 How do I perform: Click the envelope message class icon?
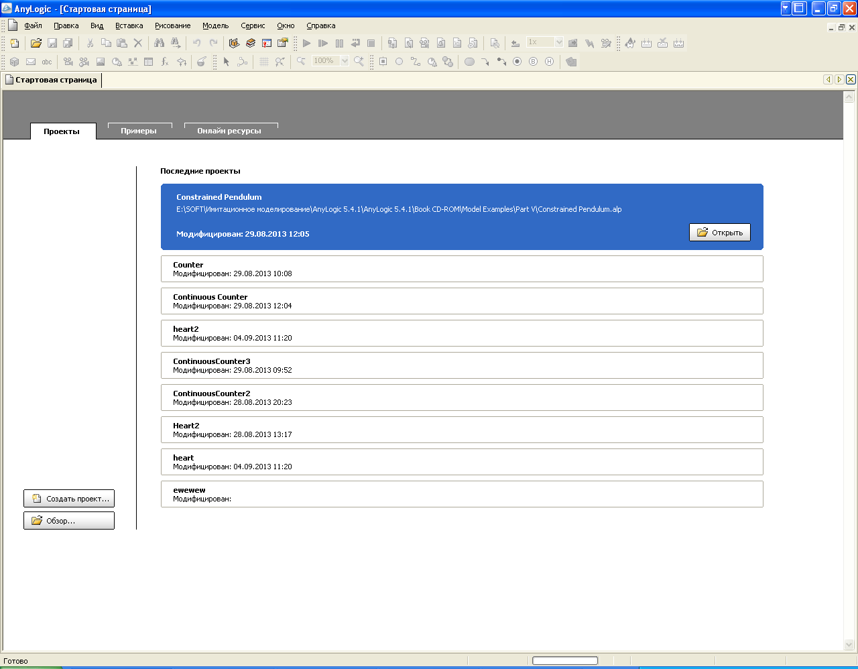coord(31,62)
